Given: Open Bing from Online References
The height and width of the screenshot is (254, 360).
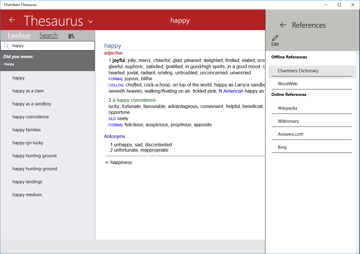Looking at the screenshot, I should pos(282,147).
